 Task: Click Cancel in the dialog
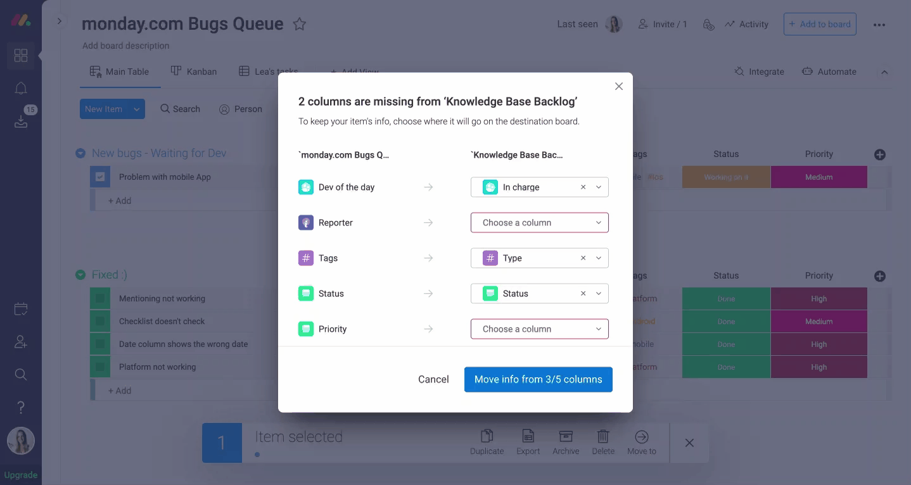tap(433, 379)
